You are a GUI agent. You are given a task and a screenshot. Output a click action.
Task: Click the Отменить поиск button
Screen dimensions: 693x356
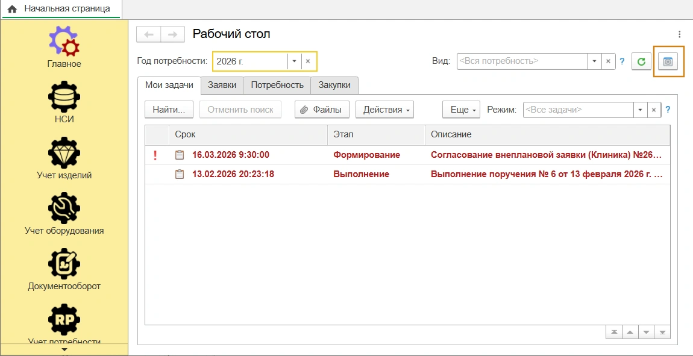[x=240, y=110]
